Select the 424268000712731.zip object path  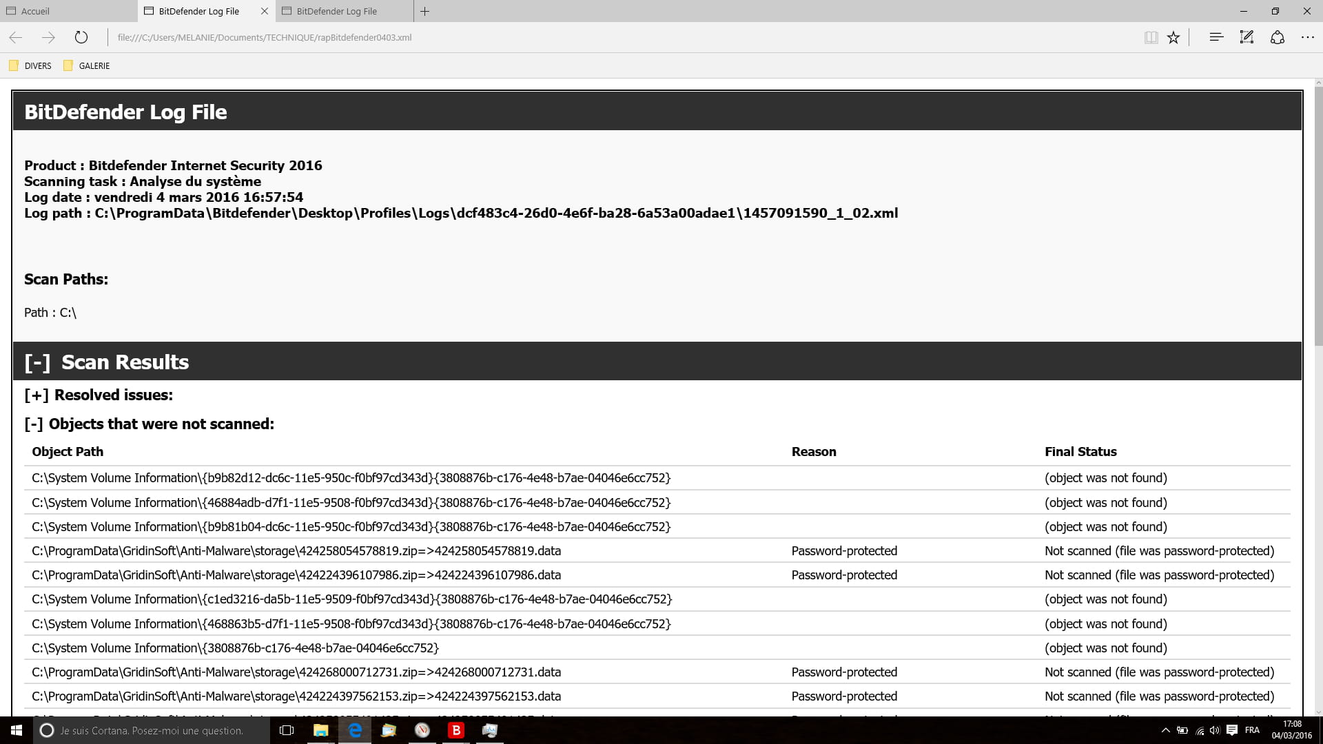pyautogui.click(x=296, y=672)
